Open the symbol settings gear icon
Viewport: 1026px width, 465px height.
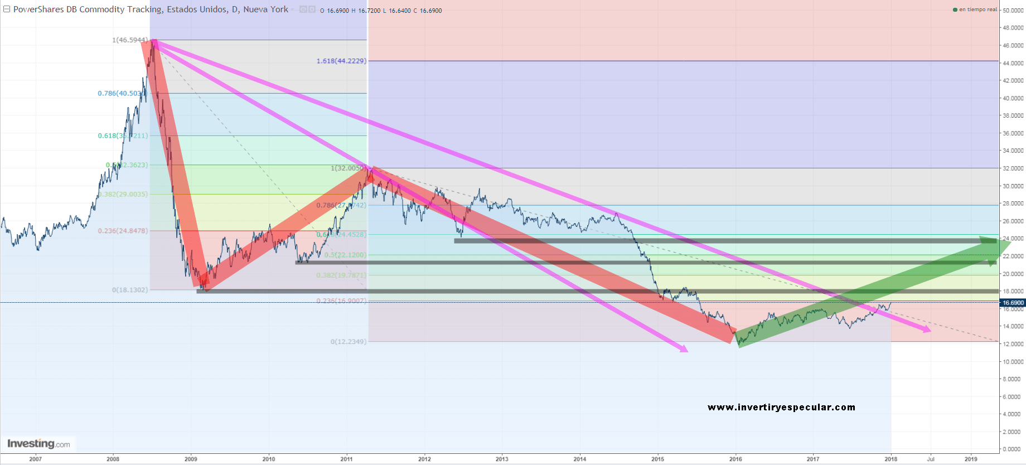click(x=312, y=9)
